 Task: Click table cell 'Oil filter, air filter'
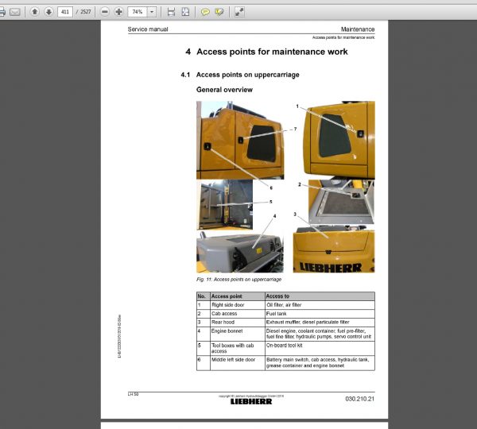[x=320, y=305]
